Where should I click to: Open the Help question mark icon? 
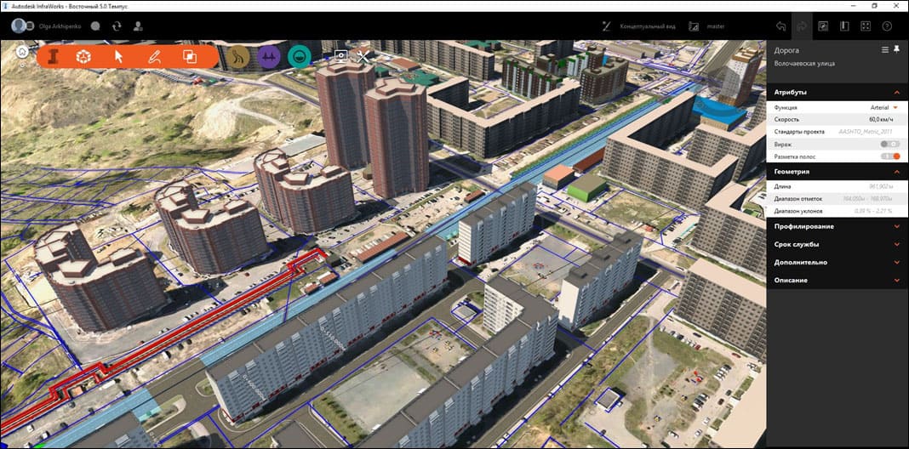tap(887, 26)
